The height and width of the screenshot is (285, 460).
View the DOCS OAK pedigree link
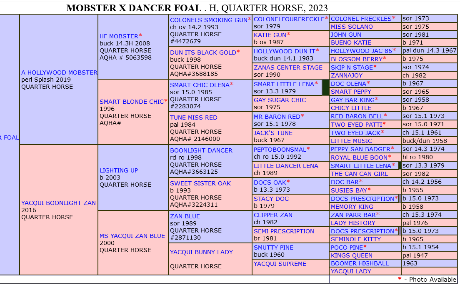[x=270, y=182]
